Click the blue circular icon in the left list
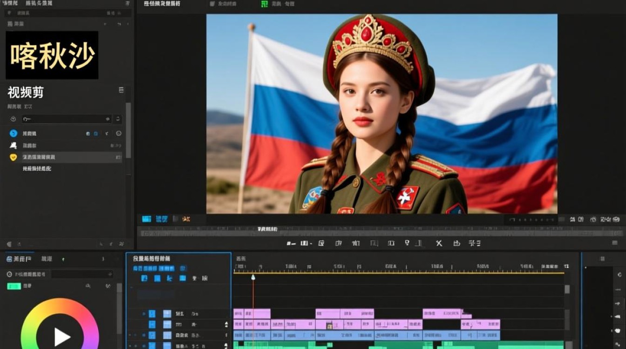Screen dimensions: 626x349 point(13,134)
